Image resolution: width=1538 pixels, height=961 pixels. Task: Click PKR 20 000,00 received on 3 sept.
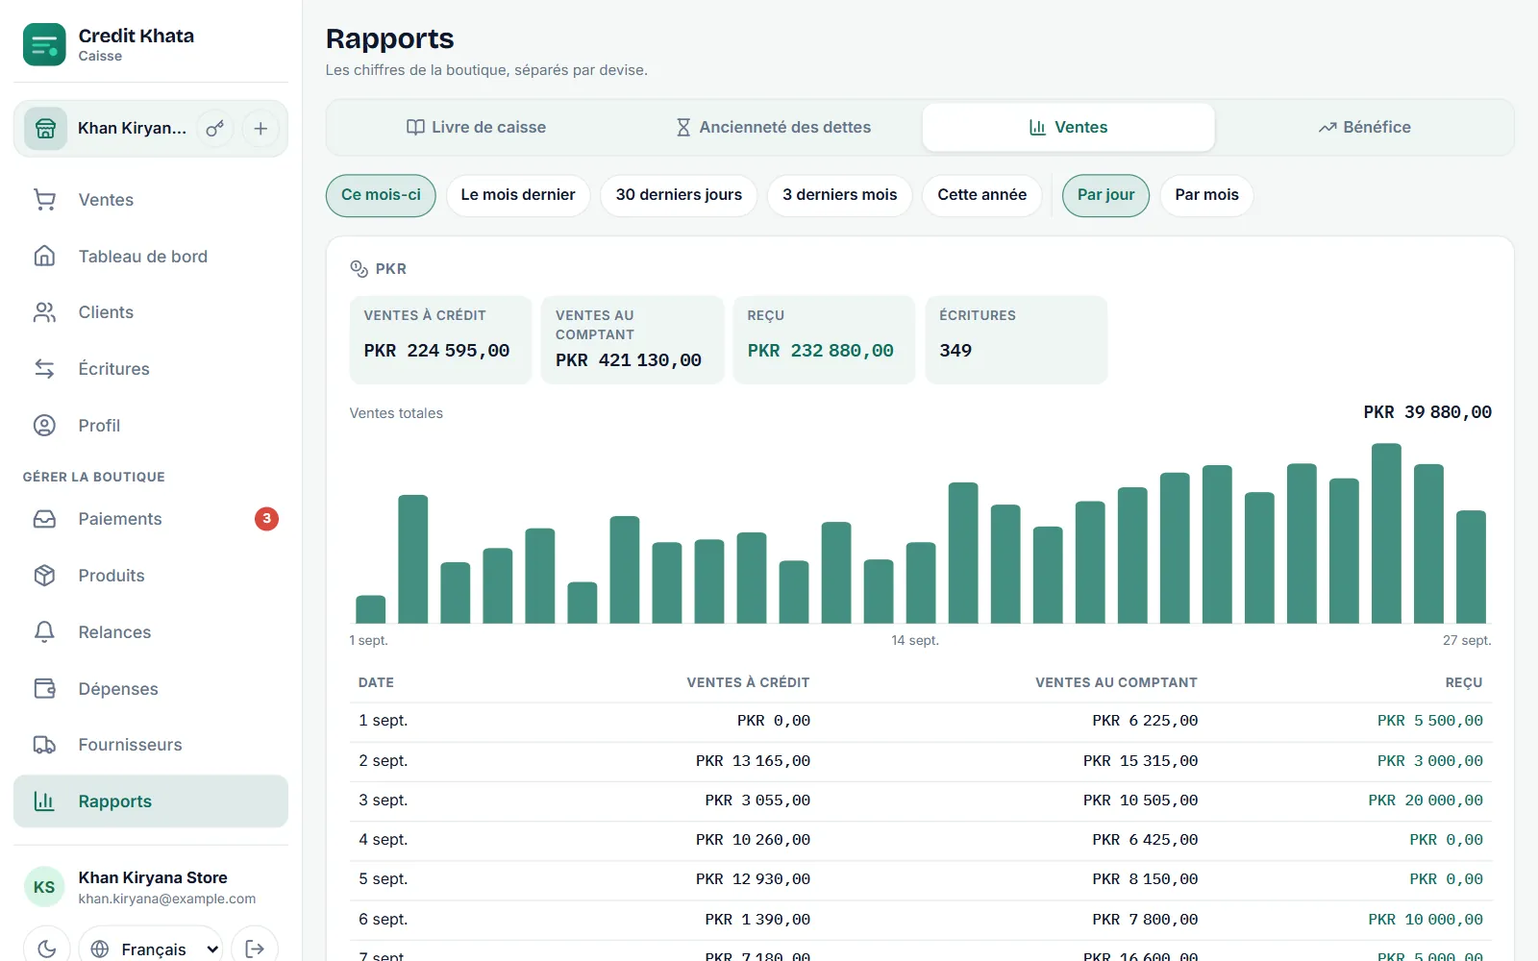(x=1426, y=801)
